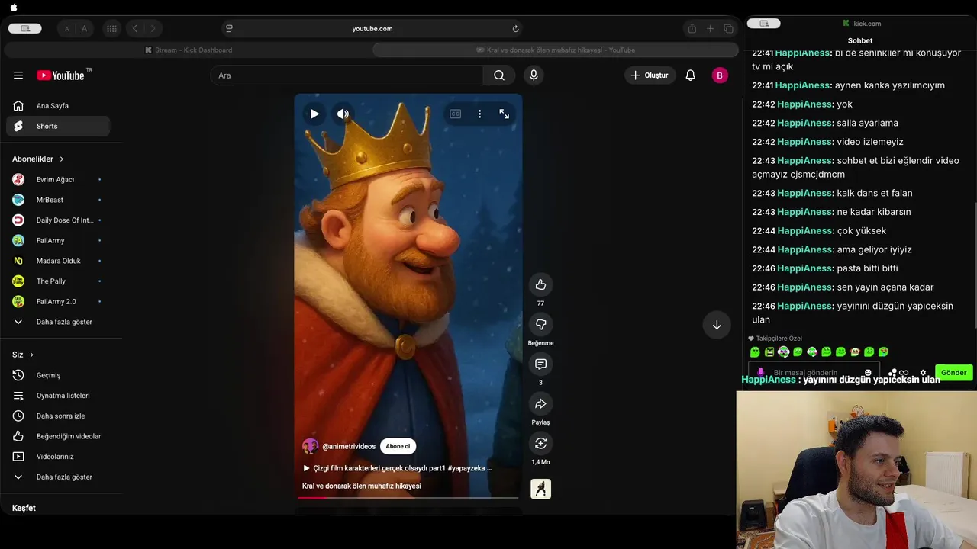Expand the Siz section chevron
Screen dimensions: 977x549
(31, 355)
